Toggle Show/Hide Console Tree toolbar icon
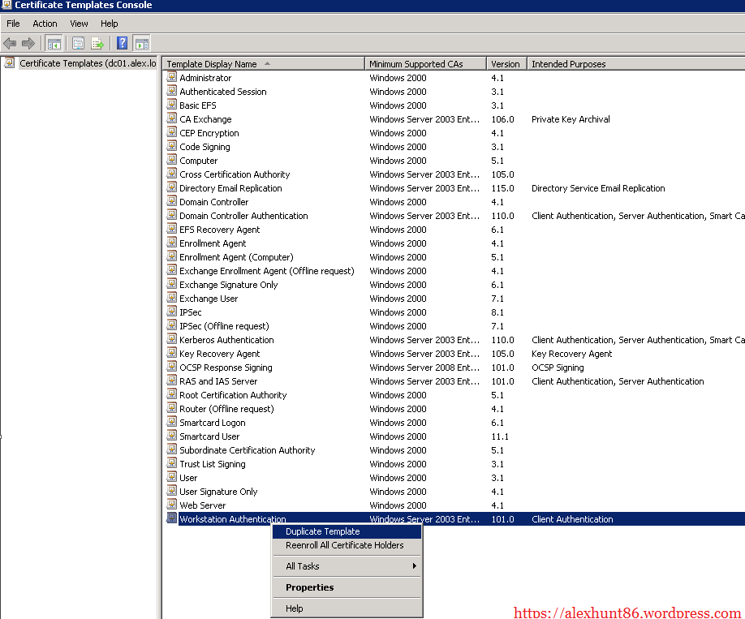This screenshot has width=745, height=619. pos(54,43)
